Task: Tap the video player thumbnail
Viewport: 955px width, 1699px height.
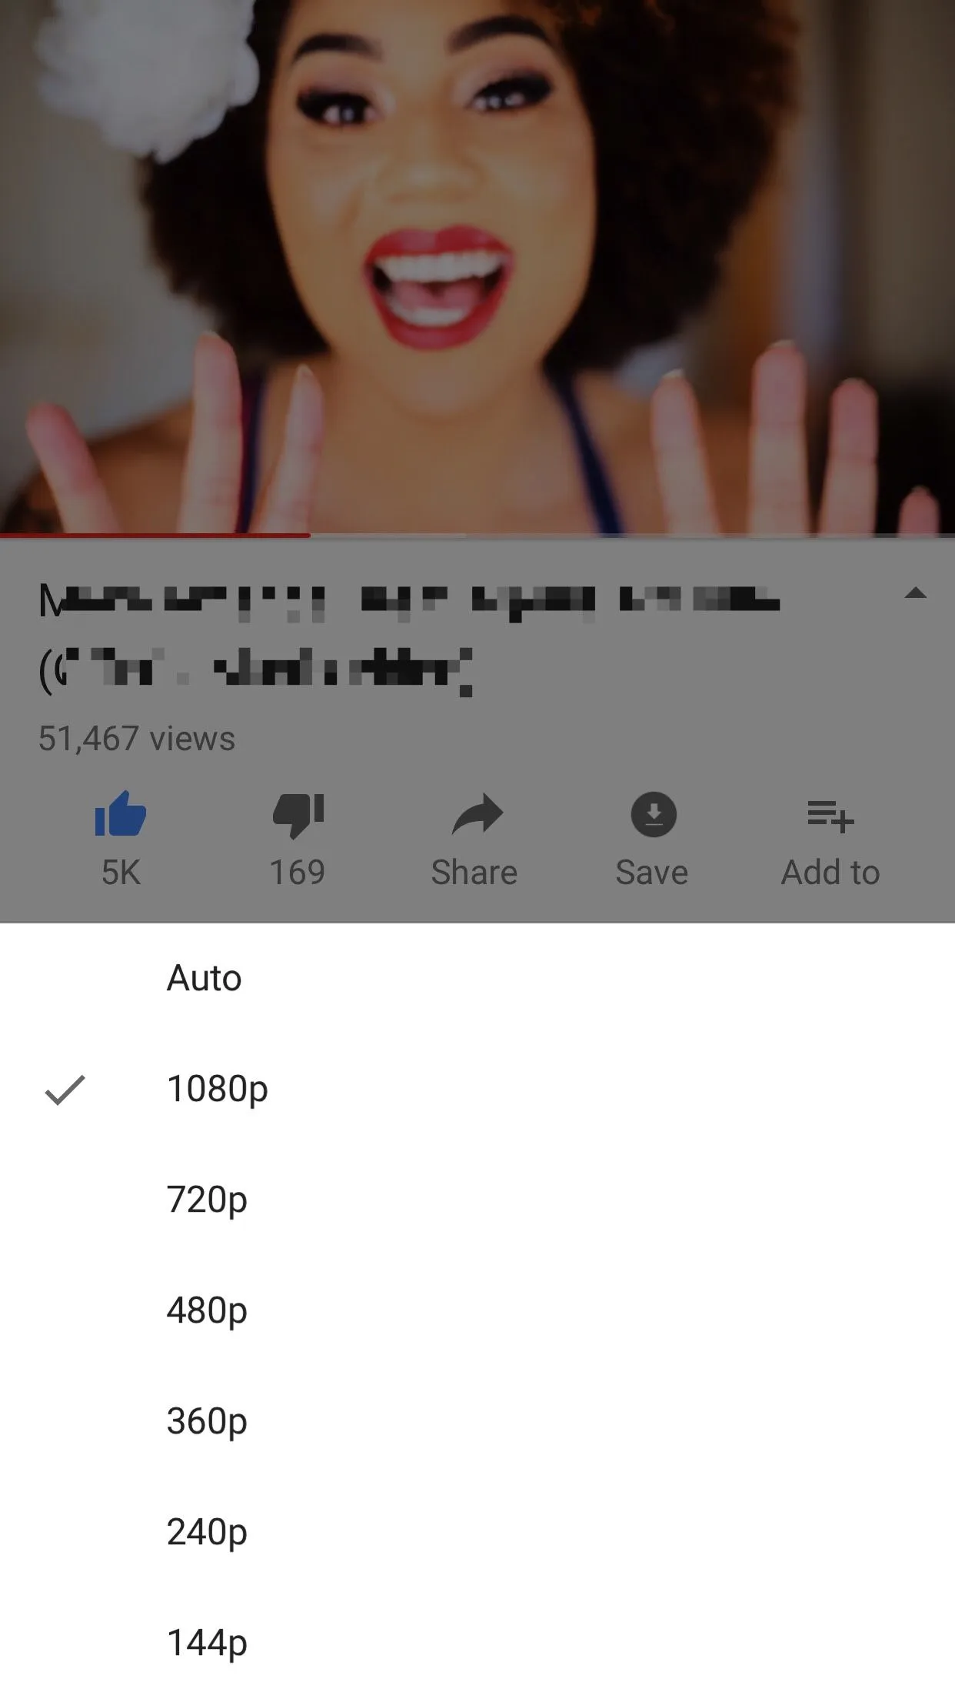Action: pyautogui.click(x=477, y=265)
